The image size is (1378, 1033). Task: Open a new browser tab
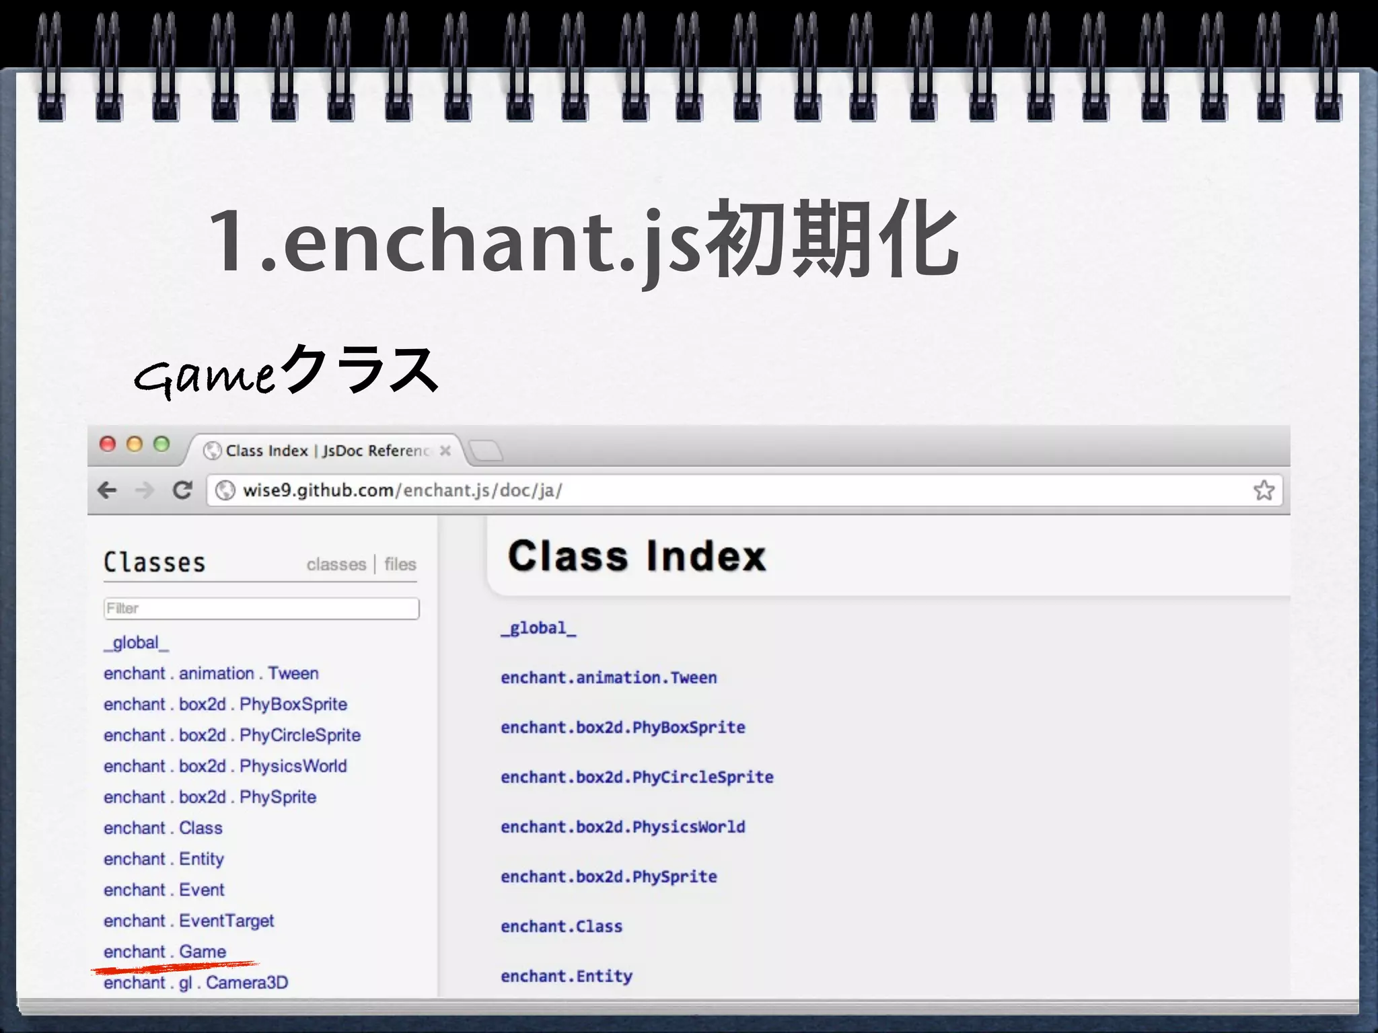coord(486,451)
